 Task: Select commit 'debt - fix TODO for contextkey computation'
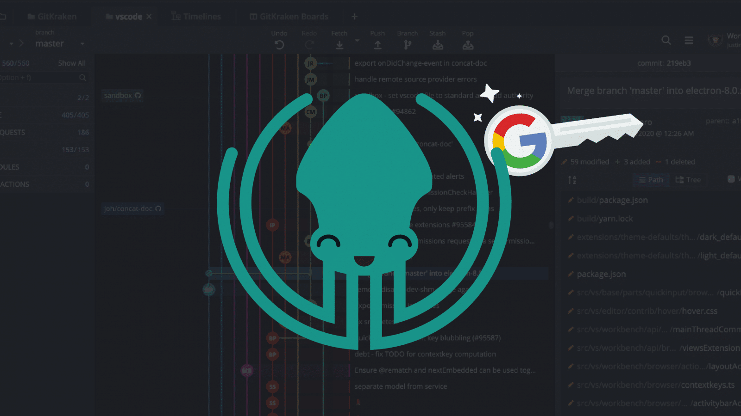(425, 354)
